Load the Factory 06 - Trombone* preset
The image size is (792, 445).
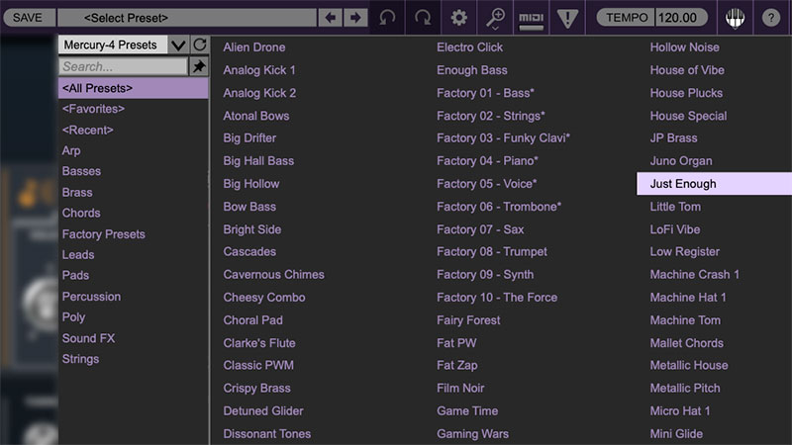pos(499,207)
